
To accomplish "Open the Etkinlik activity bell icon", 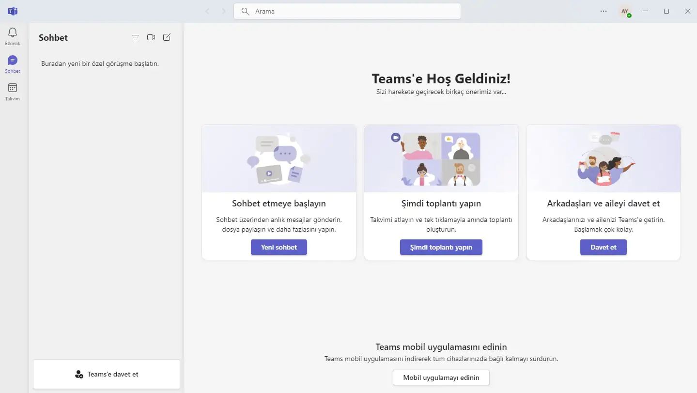I will click(13, 33).
